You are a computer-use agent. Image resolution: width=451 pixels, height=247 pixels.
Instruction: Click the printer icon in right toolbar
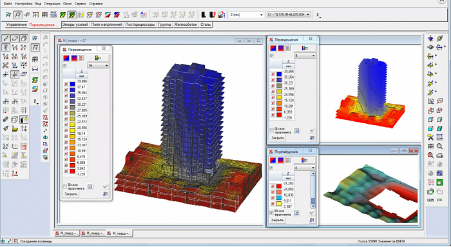(439, 155)
